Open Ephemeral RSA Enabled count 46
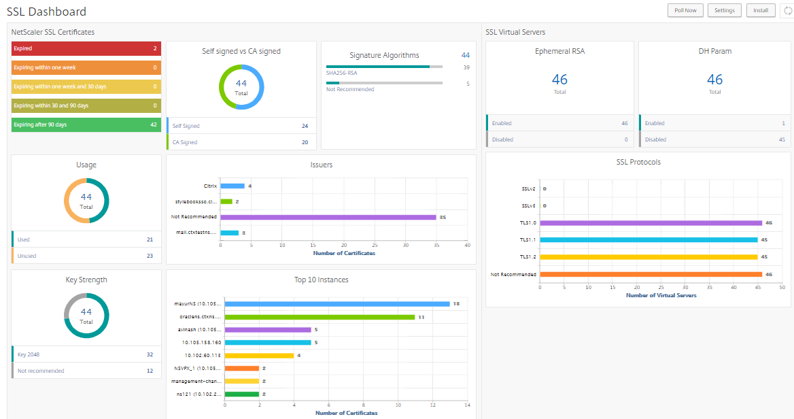This screenshot has width=794, height=419. [624, 123]
